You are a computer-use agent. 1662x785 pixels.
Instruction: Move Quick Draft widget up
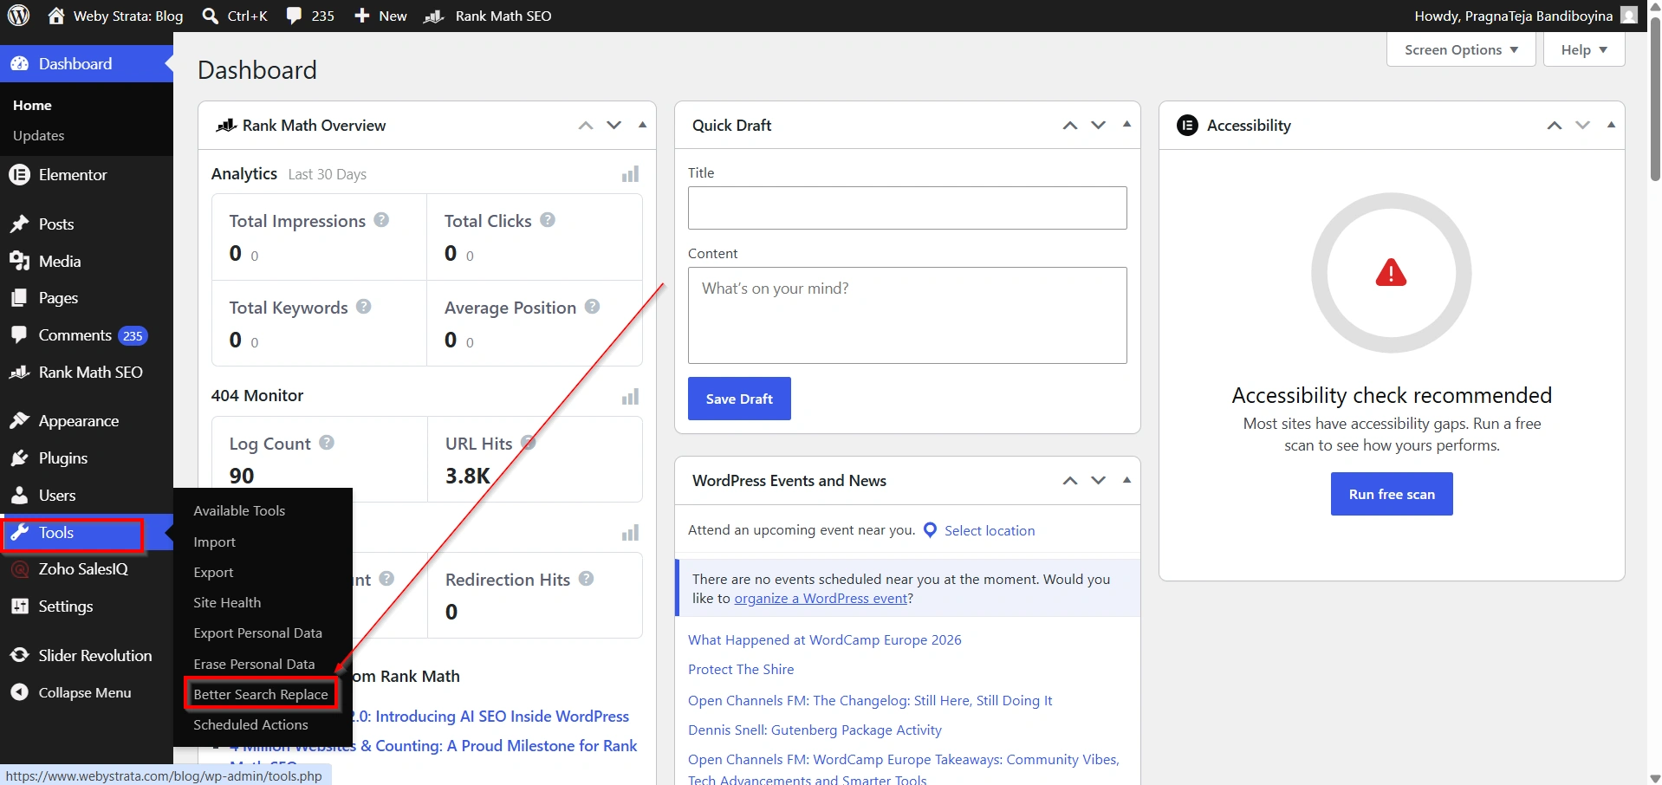pyautogui.click(x=1070, y=125)
